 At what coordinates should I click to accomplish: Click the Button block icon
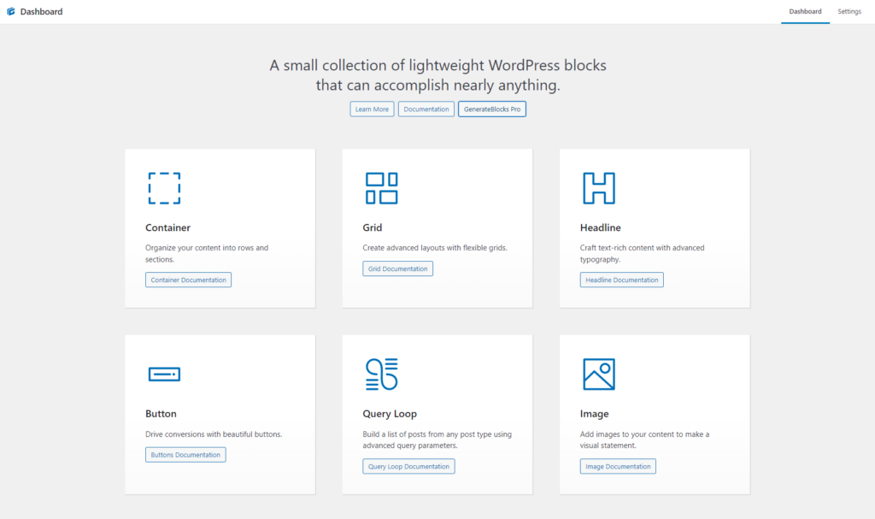click(164, 375)
